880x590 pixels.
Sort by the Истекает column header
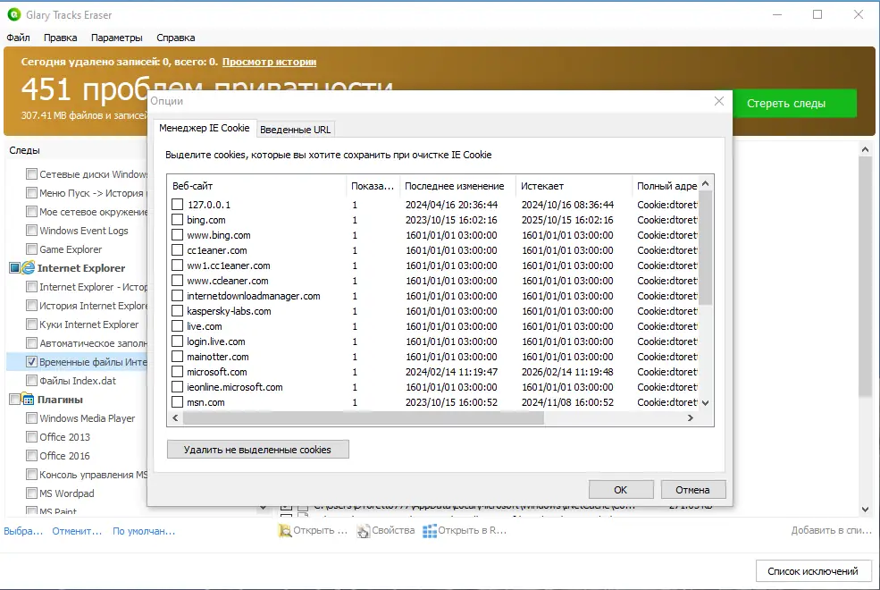pyautogui.click(x=574, y=186)
